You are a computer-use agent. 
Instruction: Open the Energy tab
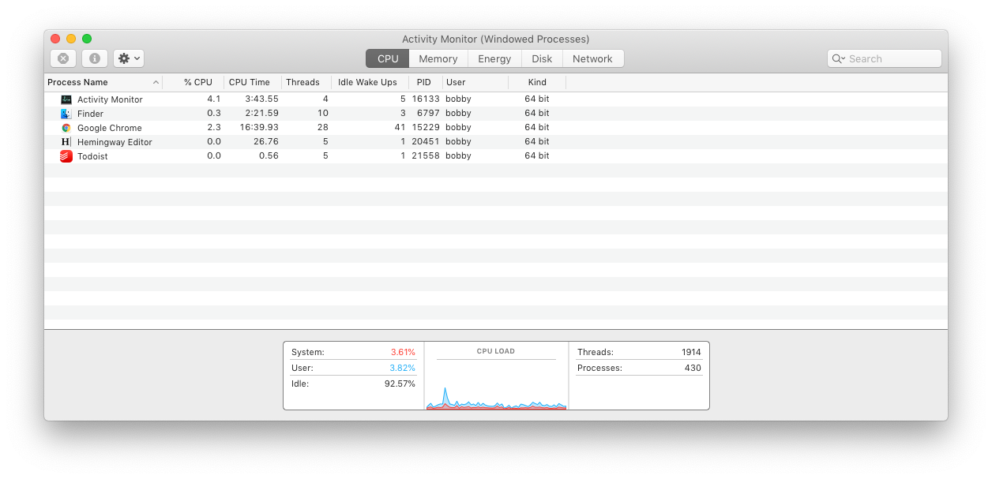[494, 58]
